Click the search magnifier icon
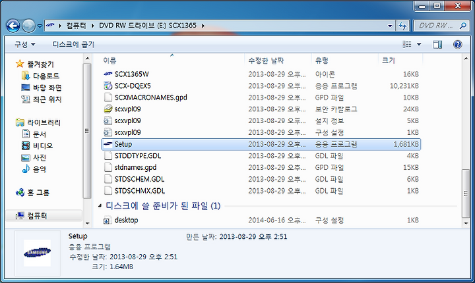The image size is (475, 283). pyautogui.click(x=462, y=26)
